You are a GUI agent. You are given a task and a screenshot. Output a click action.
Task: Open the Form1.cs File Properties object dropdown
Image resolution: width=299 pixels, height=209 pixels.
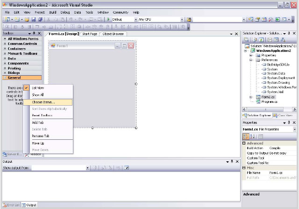[x=295, y=130]
